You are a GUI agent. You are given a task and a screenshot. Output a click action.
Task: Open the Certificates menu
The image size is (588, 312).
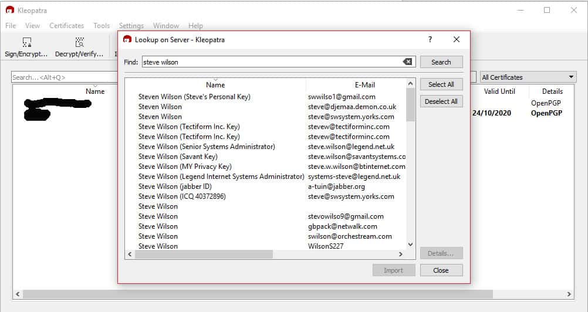pos(67,25)
